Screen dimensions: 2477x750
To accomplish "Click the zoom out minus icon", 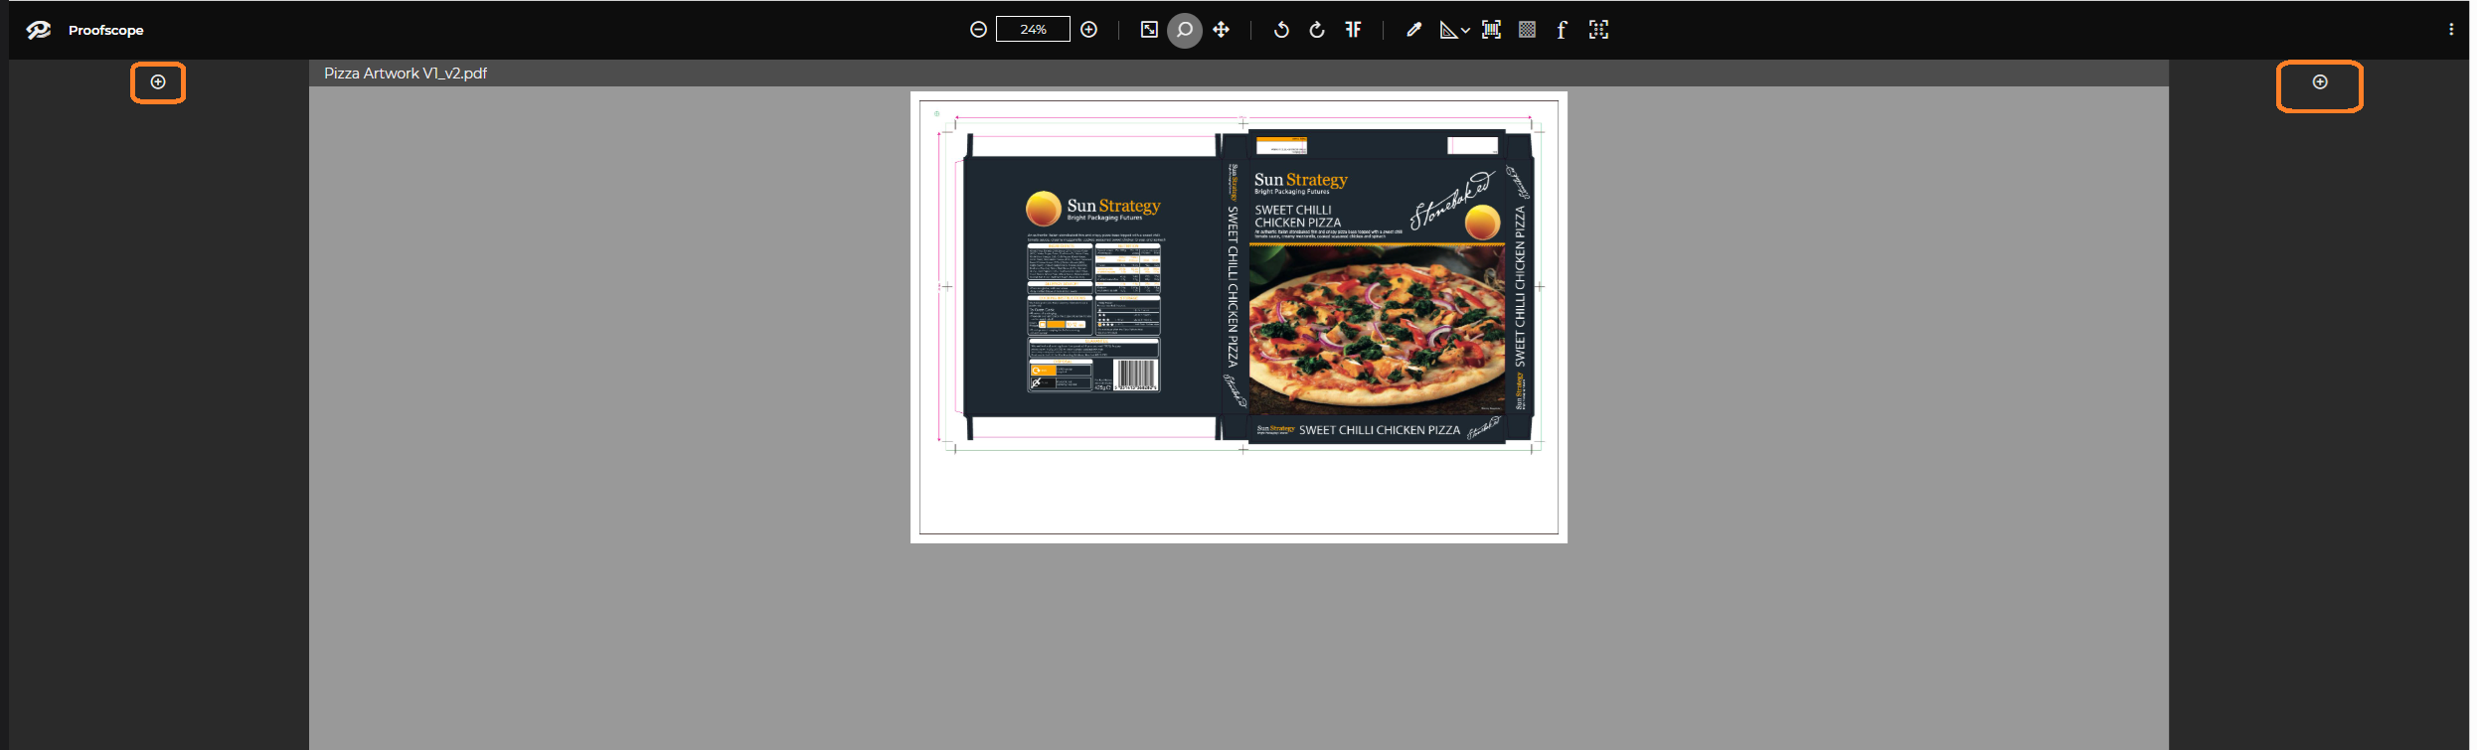I will click(x=978, y=30).
